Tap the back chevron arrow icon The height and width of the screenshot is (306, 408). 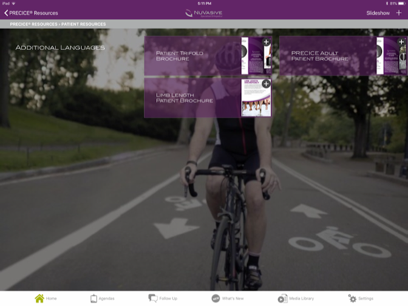click(x=6, y=13)
